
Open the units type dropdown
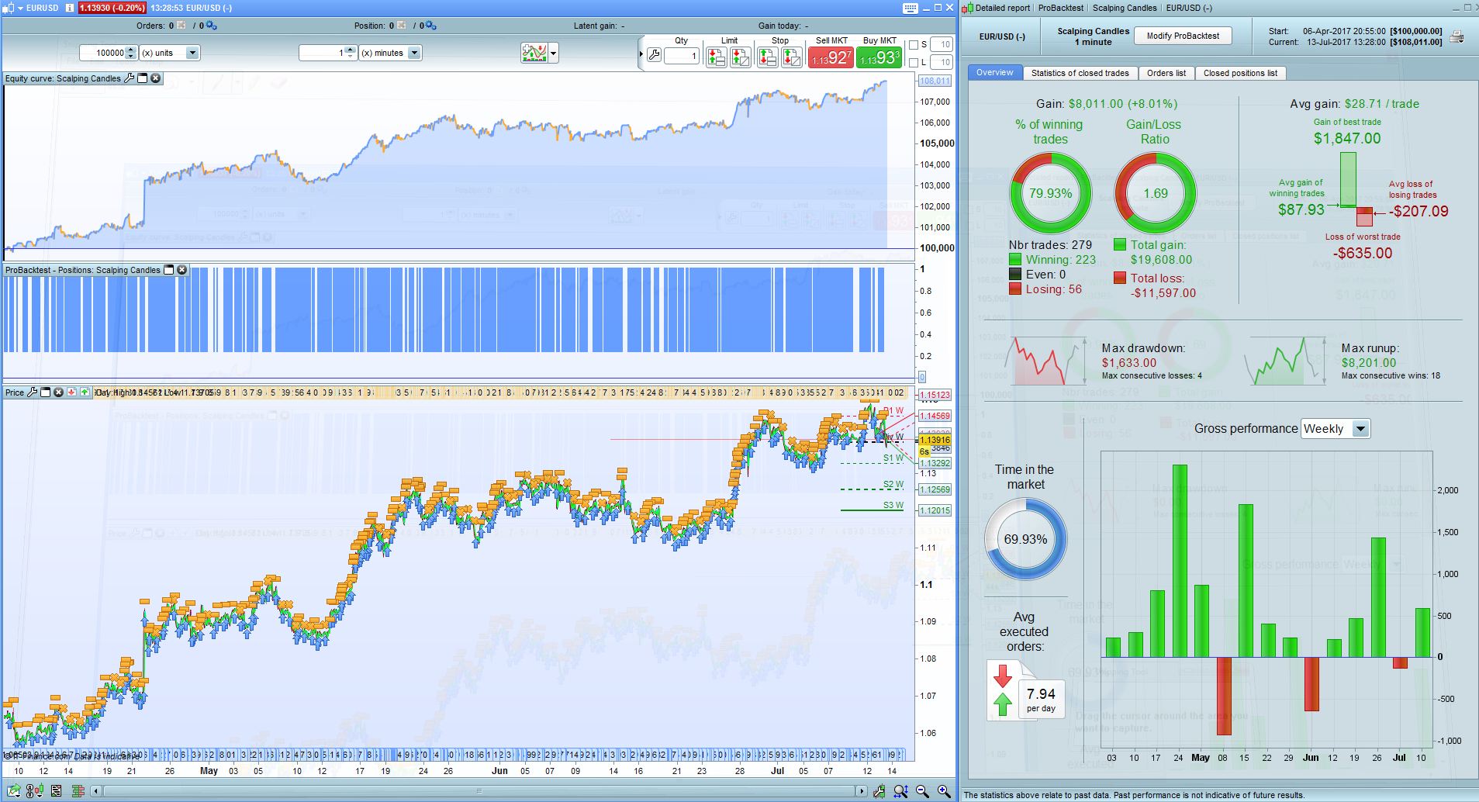[x=192, y=53]
